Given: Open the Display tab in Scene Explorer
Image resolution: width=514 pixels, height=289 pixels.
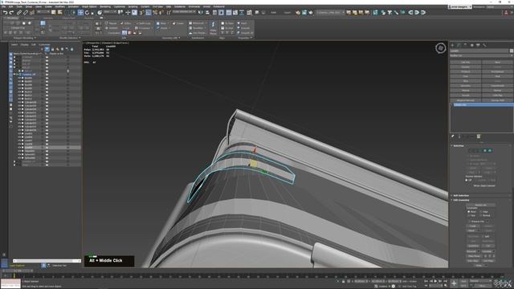Looking at the screenshot, I should 25,45.
